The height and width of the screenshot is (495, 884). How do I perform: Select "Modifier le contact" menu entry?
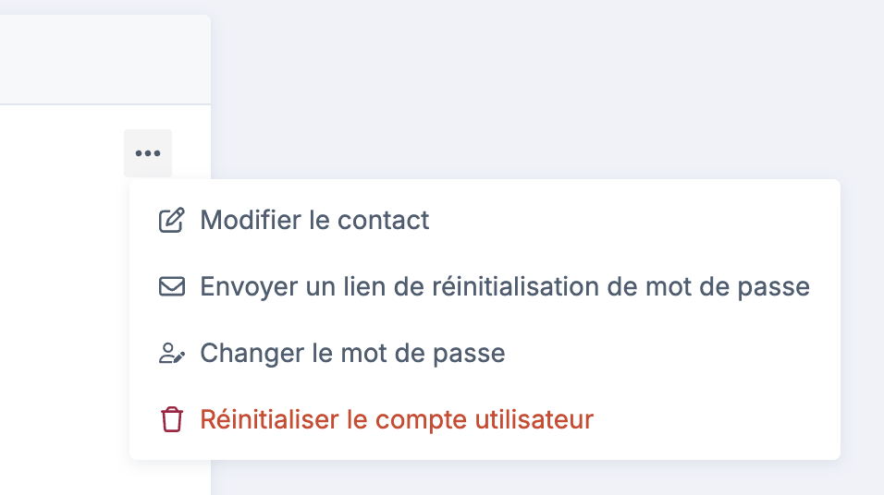pos(314,221)
